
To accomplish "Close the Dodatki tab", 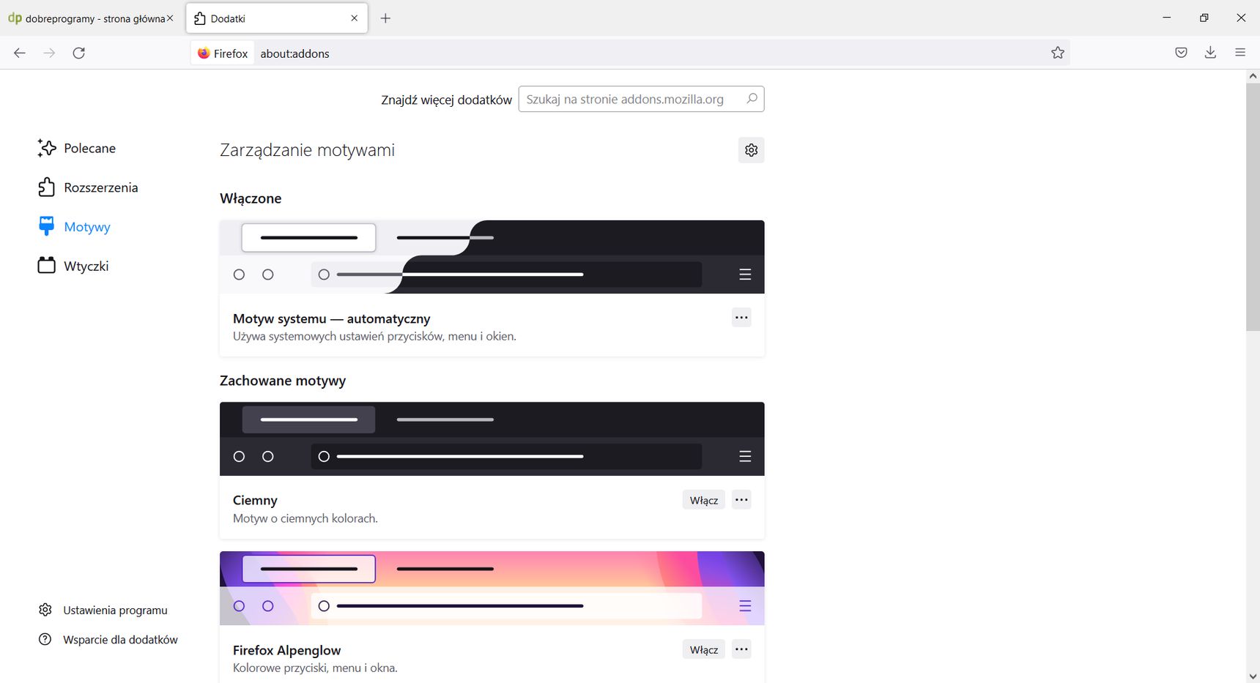I will (x=355, y=18).
